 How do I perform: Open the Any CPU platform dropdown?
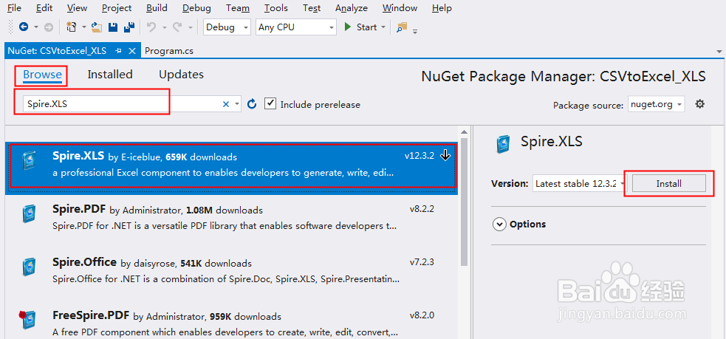pyautogui.click(x=296, y=27)
